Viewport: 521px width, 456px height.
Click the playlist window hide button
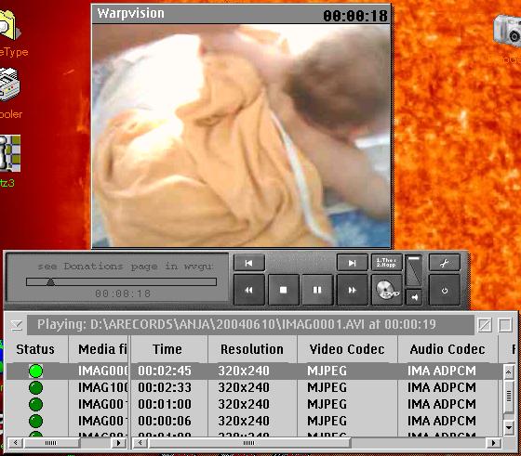pyautogui.click(x=485, y=325)
